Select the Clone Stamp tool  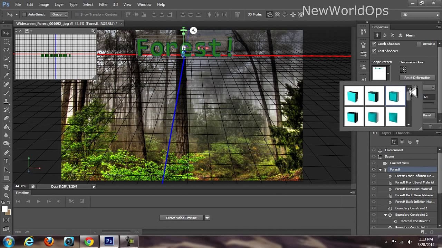click(x=6, y=102)
